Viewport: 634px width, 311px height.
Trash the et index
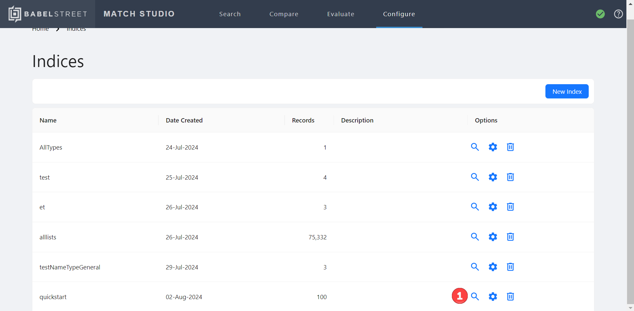(x=510, y=207)
